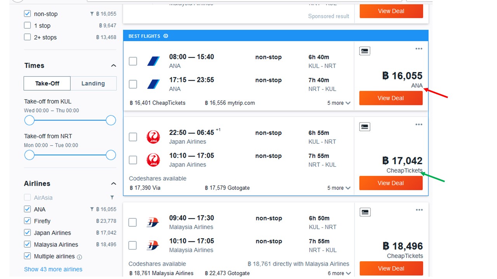
Task: Click the ฿17,042 price on the Japan Airlines card
Action: pyautogui.click(x=402, y=160)
